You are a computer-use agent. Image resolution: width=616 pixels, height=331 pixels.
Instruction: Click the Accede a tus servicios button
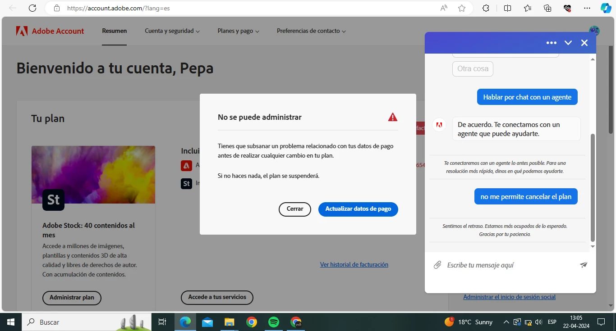coord(217,297)
